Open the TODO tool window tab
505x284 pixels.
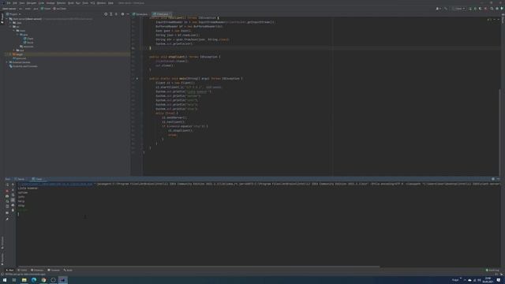click(x=23, y=270)
